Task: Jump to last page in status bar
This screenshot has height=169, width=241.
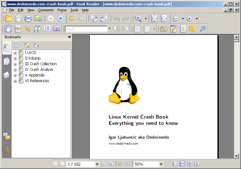Action: coord(111,164)
